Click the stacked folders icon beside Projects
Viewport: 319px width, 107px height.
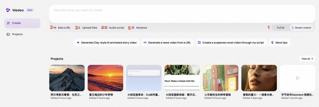pos(8,34)
